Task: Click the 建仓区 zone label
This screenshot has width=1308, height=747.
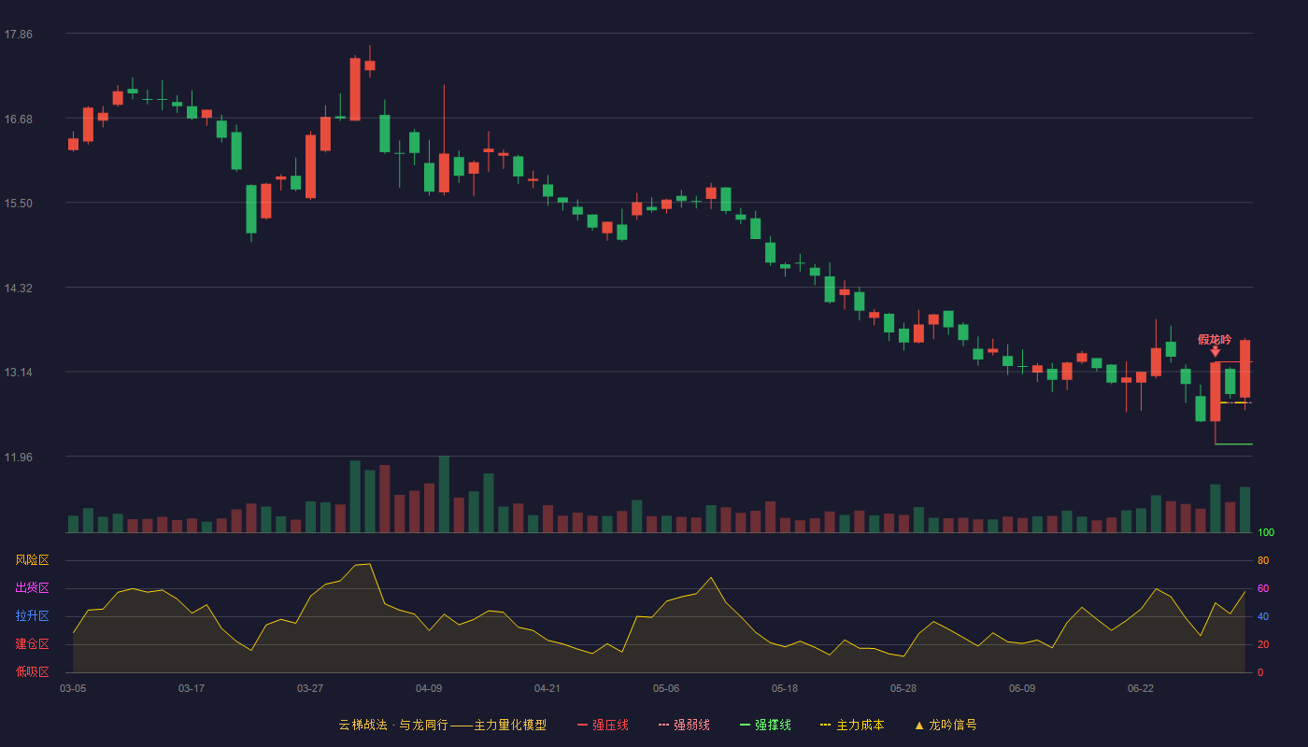Action: pos(32,644)
